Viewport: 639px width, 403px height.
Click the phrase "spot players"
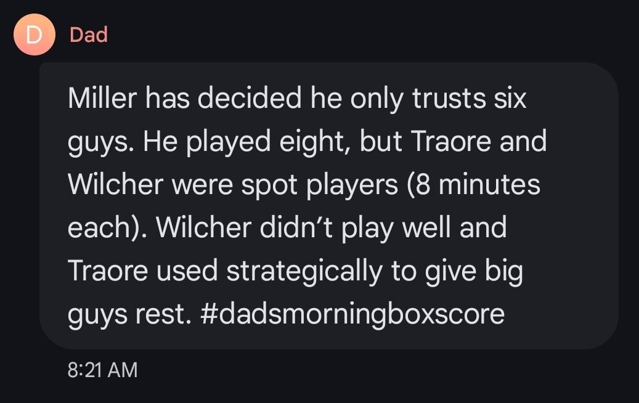point(319,185)
